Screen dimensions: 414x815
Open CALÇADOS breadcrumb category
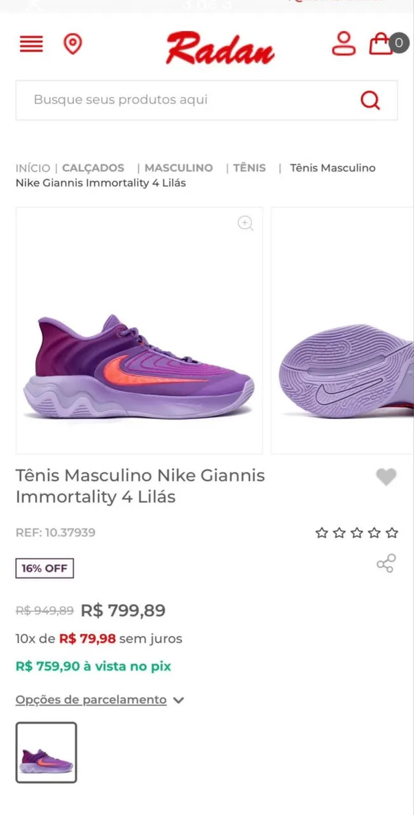tap(93, 168)
